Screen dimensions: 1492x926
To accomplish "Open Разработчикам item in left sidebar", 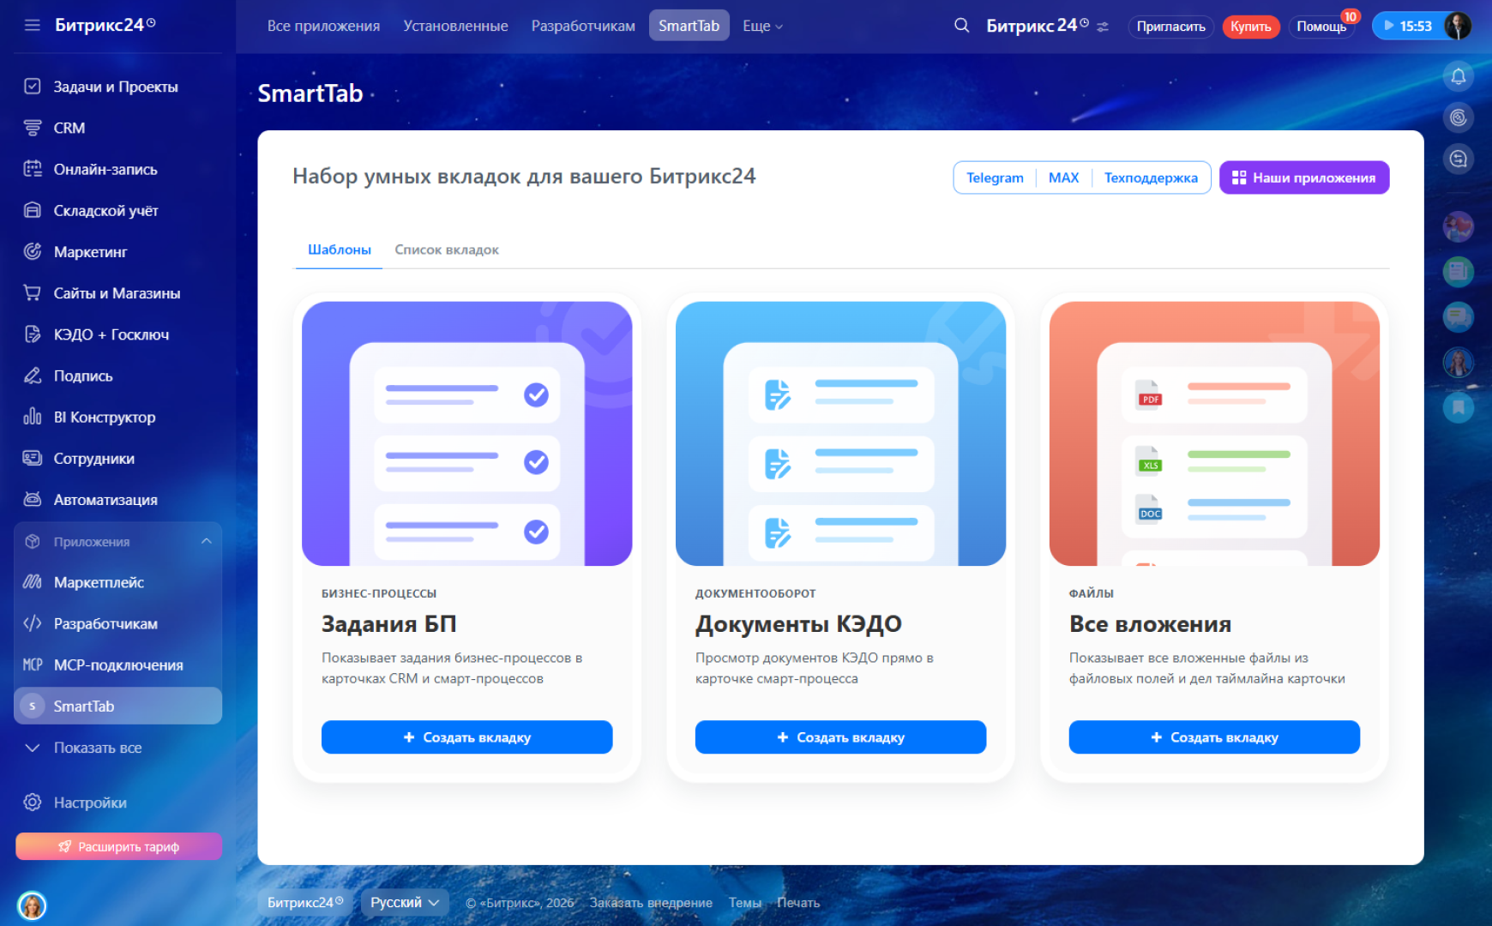I will pyautogui.click(x=118, y=623).
